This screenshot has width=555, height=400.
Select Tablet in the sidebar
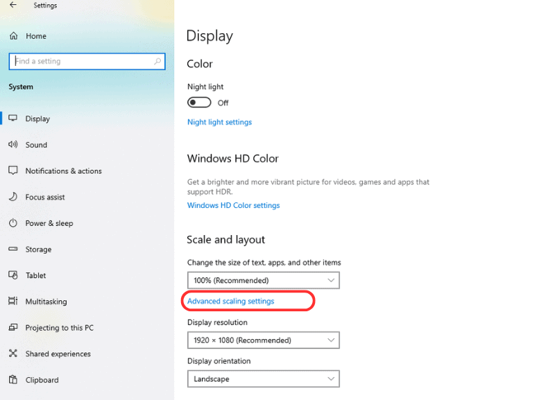[36, 275]
